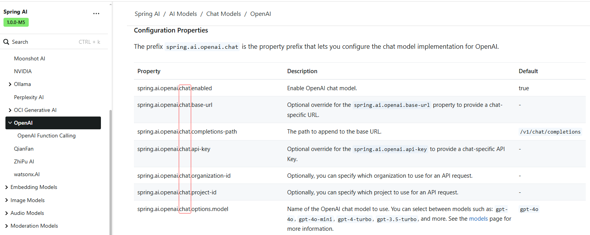Screen dimensions: 590x235
Task: Expand the OCI Generative AI chevron
Action: click(10, 110)
